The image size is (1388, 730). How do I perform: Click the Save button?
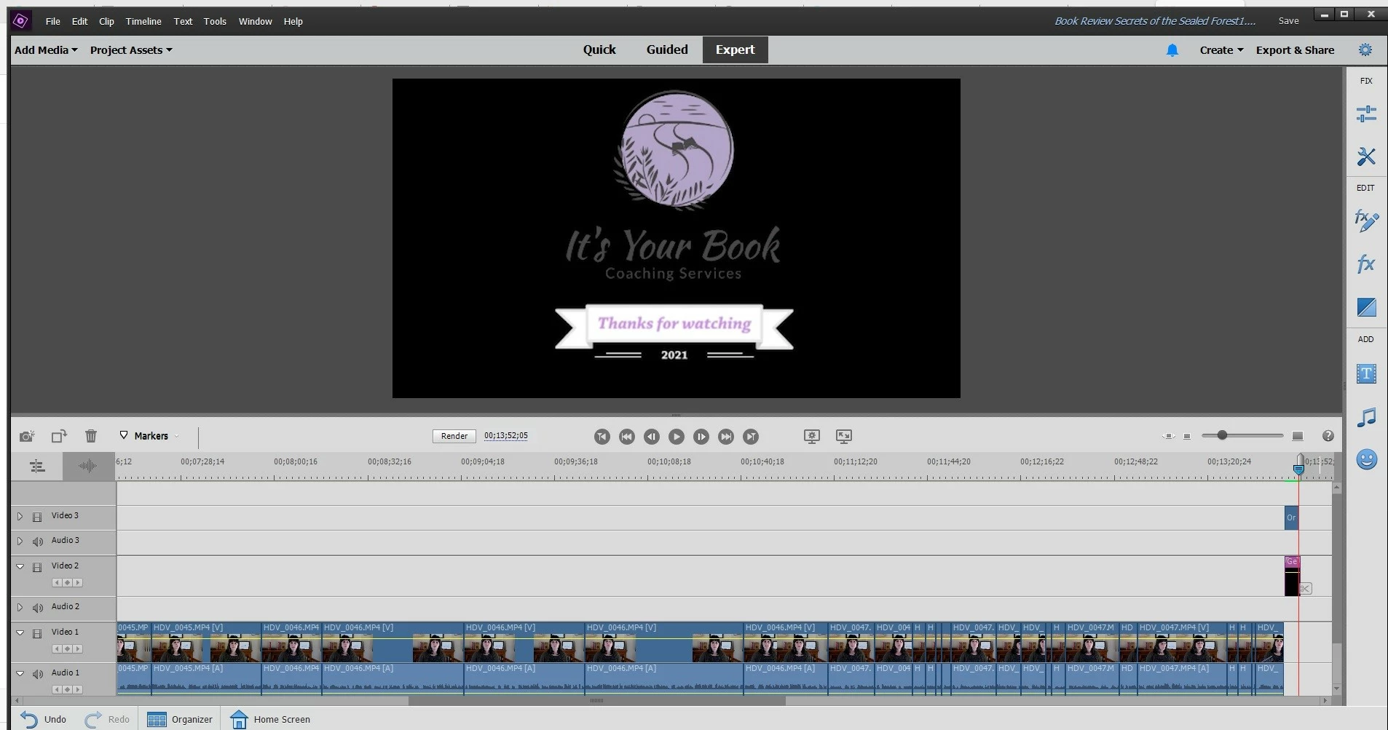1288,21
